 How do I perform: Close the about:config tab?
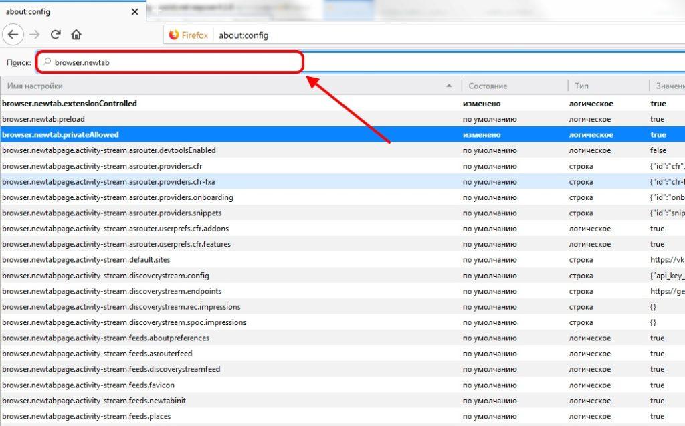pos(134,12)
